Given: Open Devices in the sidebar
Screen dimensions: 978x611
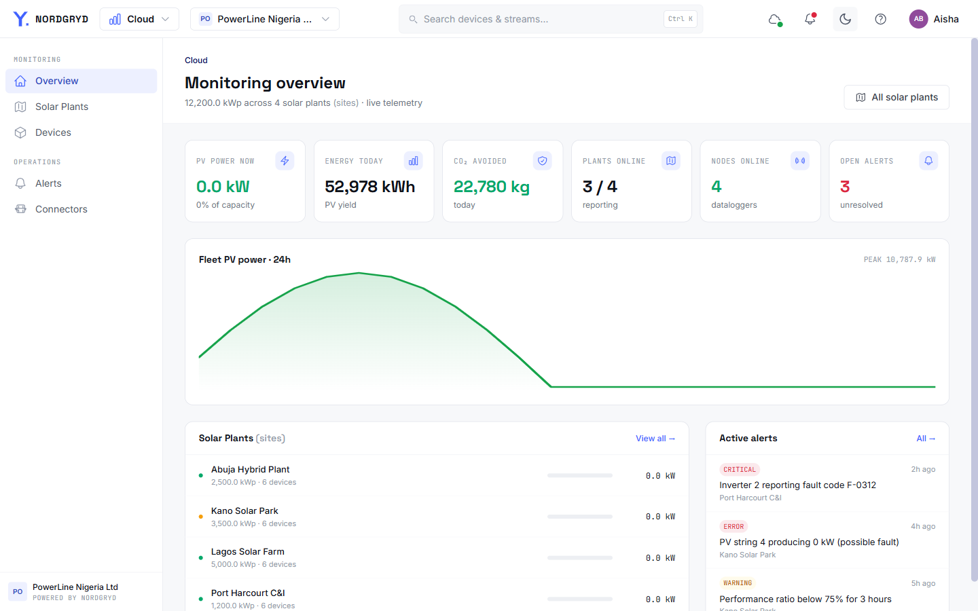Looking at the screenshot, I should [x=81, y=132].
